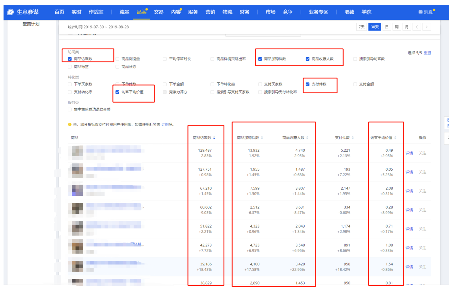Go to previous period arrow
Screen dimensions: 451x288
point(417,27)
